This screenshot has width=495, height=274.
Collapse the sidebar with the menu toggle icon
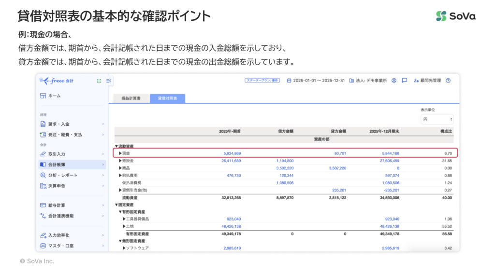pyautogui.click(x=108, y=81)
